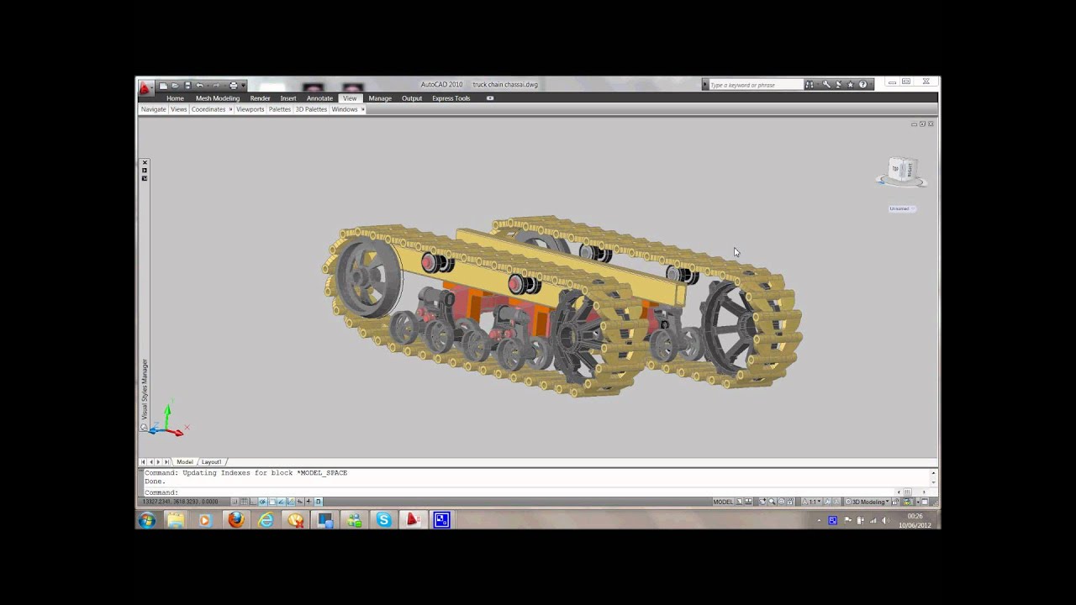
Task: Click the drawing viewport restore button
Action: coord(922,124)
